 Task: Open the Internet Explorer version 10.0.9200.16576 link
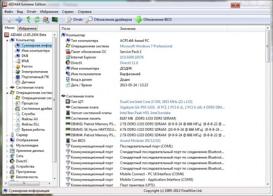131,57
